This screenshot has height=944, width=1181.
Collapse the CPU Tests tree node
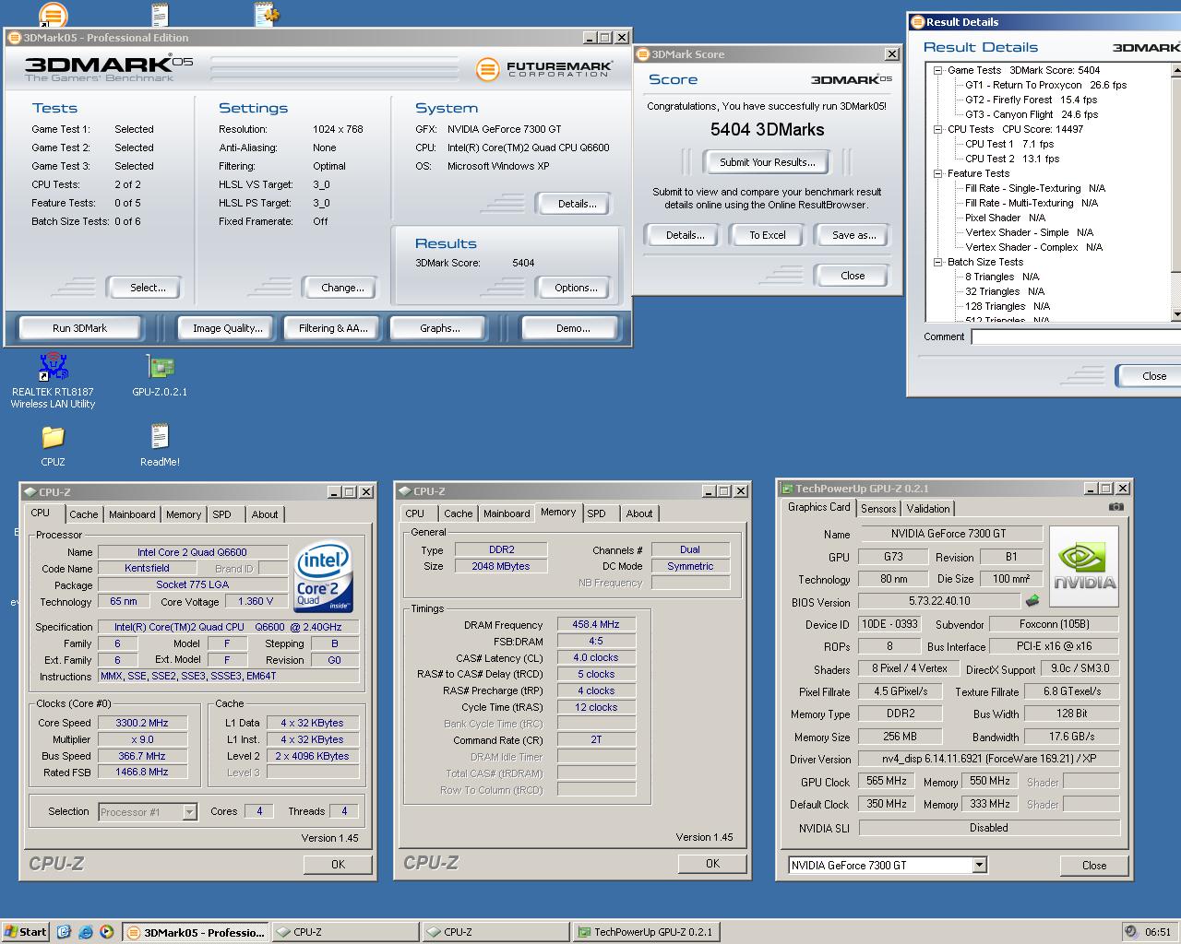(x=937, y=129)
